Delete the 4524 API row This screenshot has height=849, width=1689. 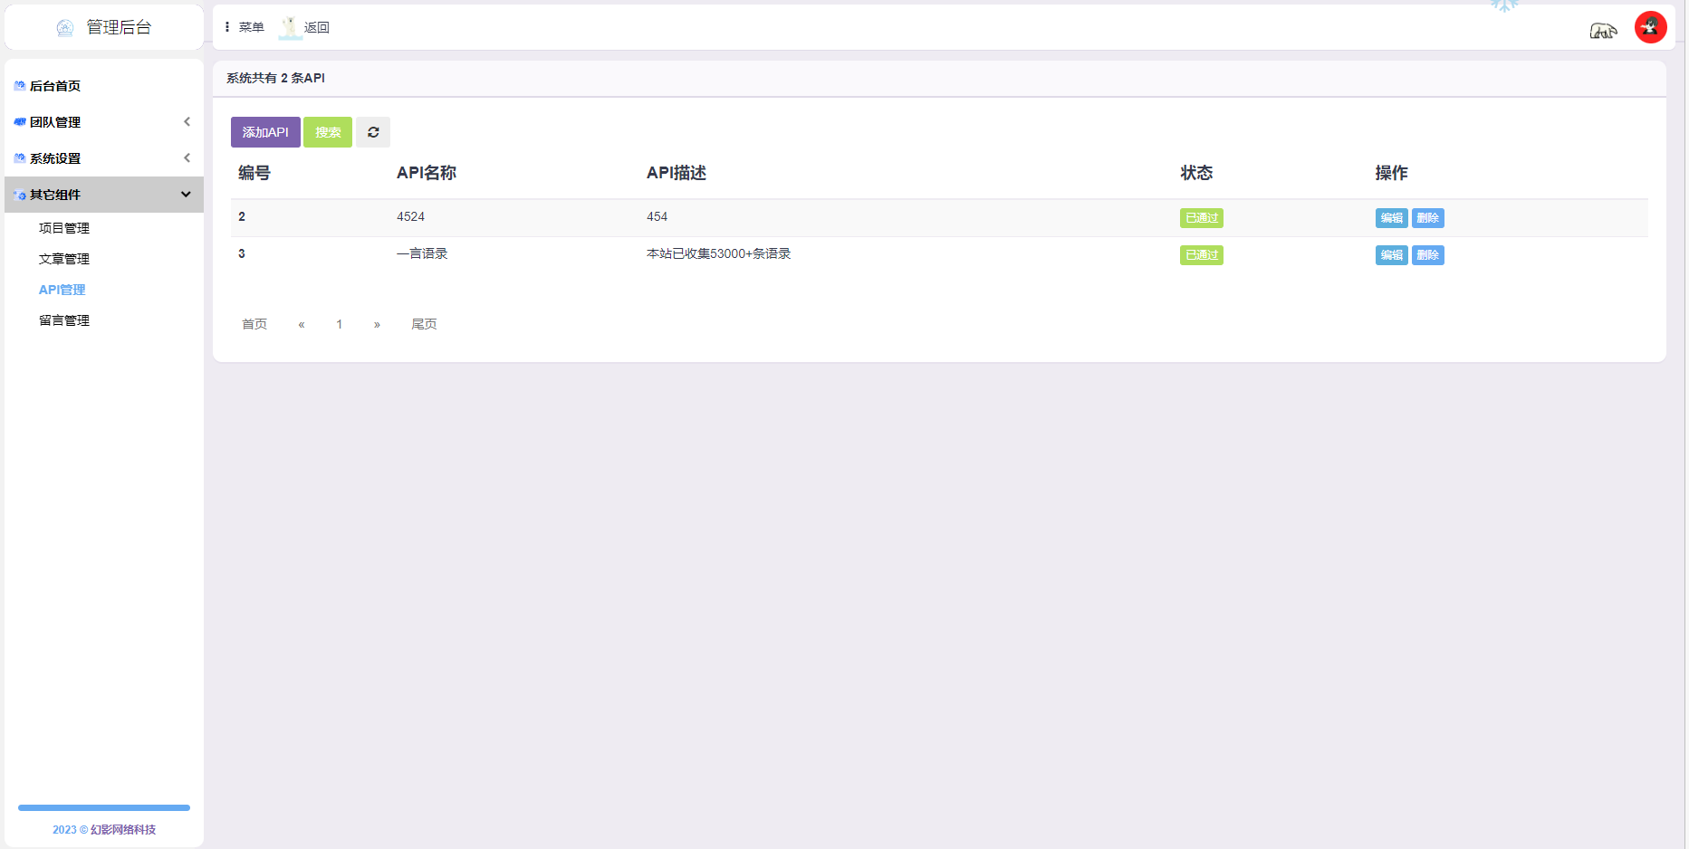pos(1427,218)
